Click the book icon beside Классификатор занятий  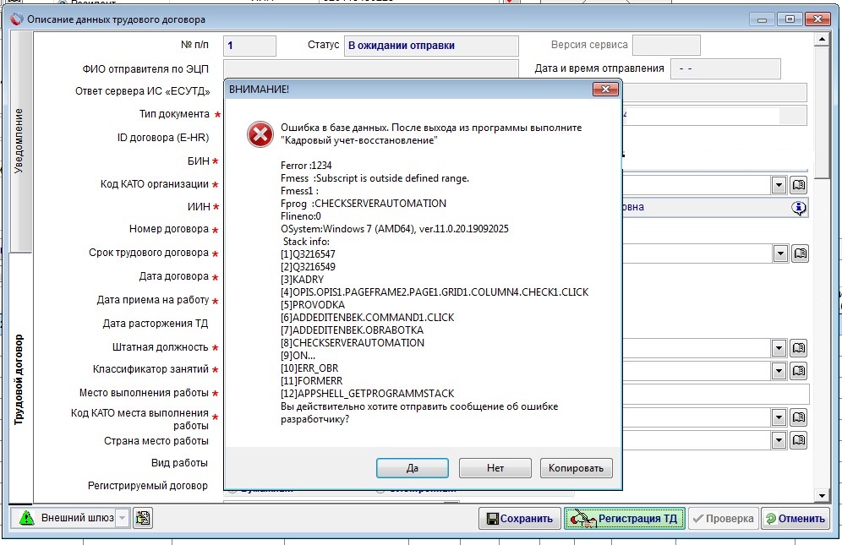799,371
